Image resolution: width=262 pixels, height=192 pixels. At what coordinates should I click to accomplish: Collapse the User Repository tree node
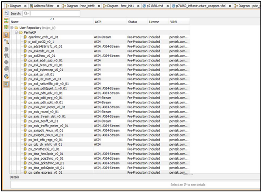coord(12,27)
